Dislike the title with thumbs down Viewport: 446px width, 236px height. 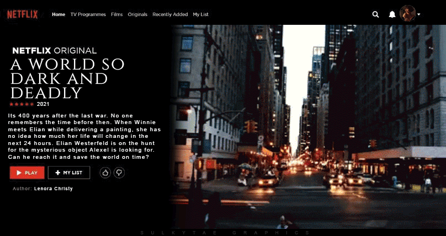click(x=119, y=173)
